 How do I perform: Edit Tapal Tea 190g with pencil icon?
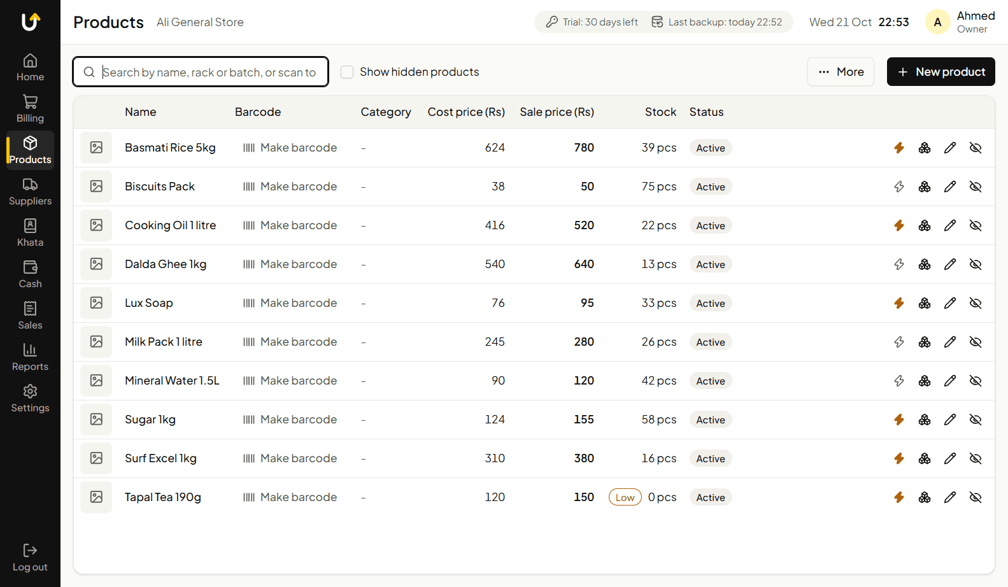[x=950, y=497]
